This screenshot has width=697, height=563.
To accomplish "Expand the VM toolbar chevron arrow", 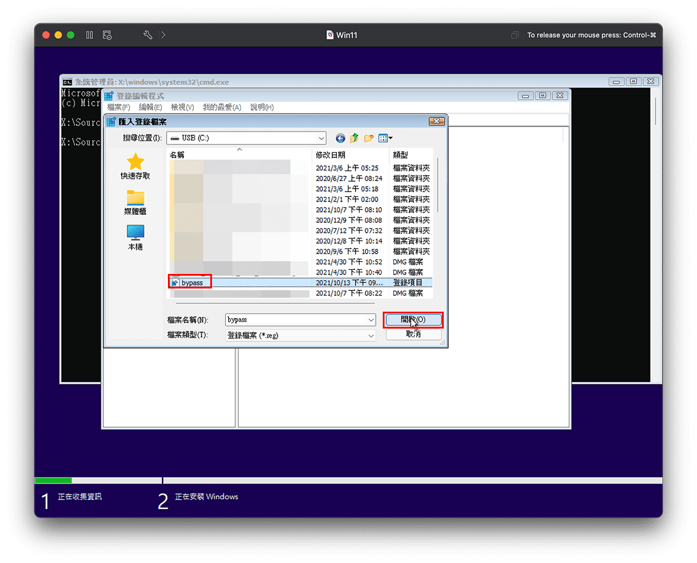I will coord(163,35).
